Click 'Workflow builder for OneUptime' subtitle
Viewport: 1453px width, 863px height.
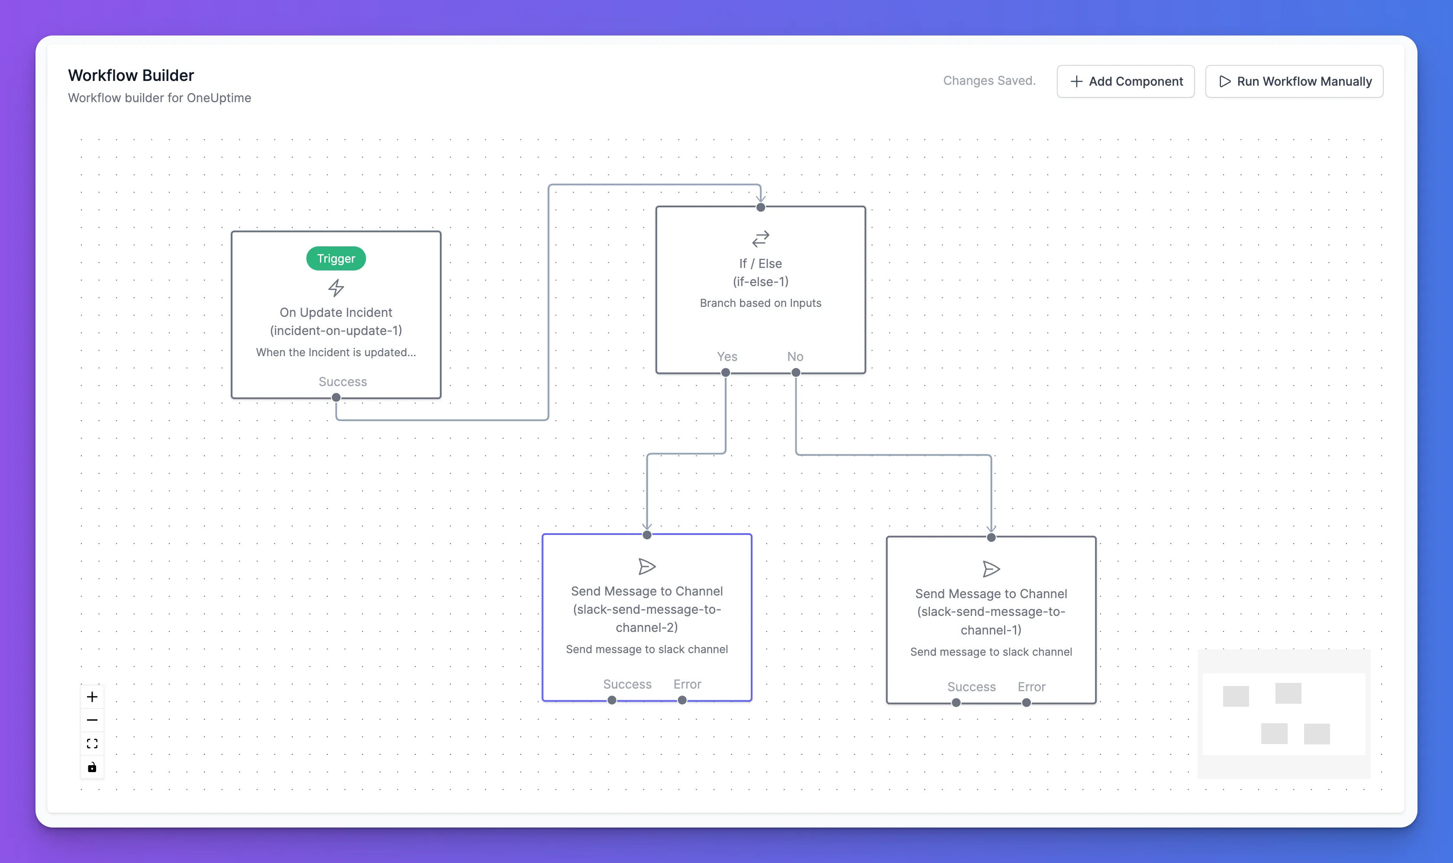[x=159, y=98]
